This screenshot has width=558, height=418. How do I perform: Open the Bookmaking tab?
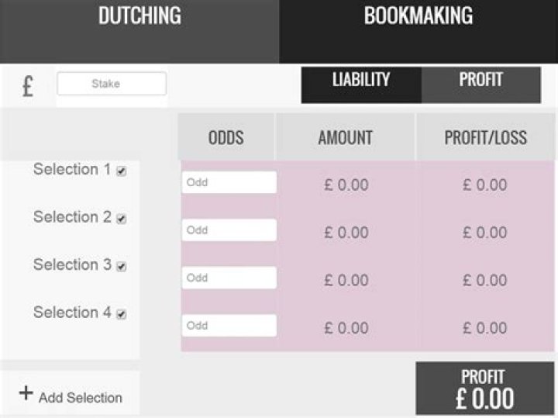click(418, 16)
